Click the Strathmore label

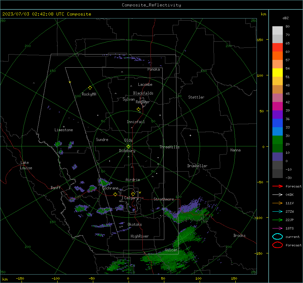164,199
